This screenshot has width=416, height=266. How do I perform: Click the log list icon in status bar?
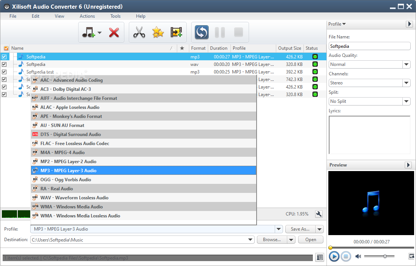[320, 257]
